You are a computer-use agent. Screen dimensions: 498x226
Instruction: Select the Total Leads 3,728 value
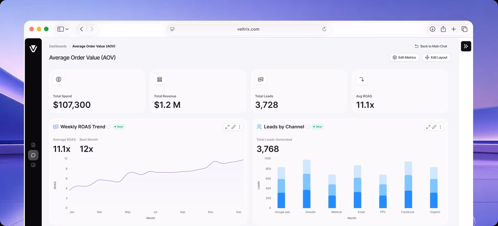tap(267, 105)
